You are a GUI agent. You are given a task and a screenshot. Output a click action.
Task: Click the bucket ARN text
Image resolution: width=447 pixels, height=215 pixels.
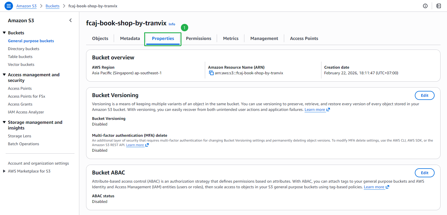(x=249, y=73)
